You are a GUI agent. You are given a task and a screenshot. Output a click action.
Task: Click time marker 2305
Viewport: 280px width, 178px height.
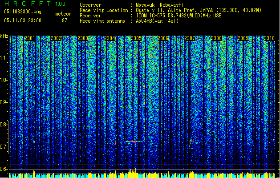tap(136, 38)
